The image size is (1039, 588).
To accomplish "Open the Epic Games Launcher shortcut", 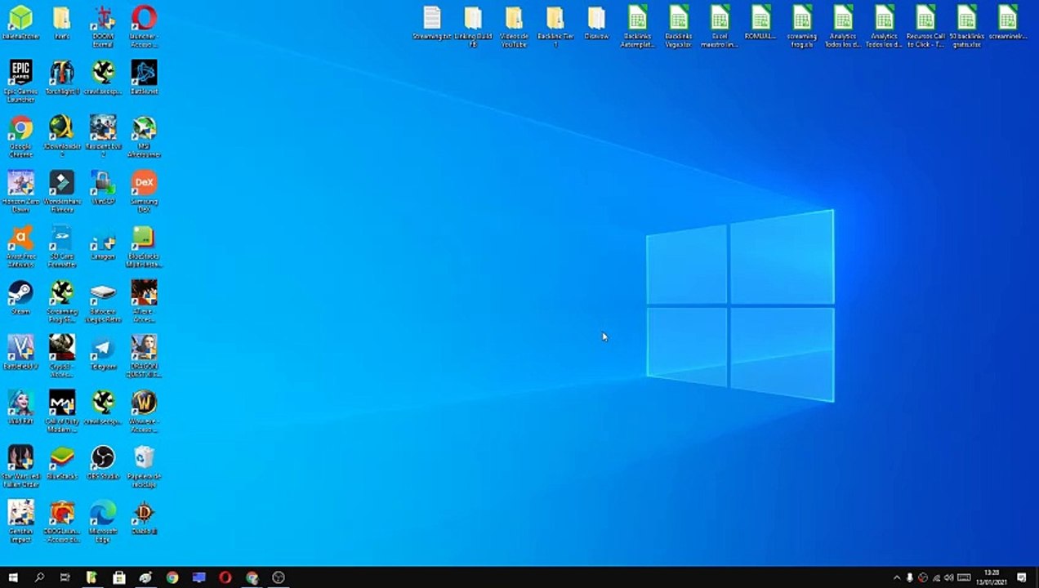I will 20,80.
